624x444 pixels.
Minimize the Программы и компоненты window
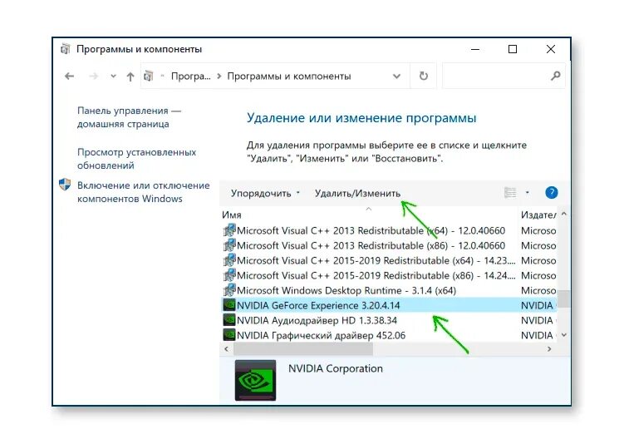coord(475,49)
